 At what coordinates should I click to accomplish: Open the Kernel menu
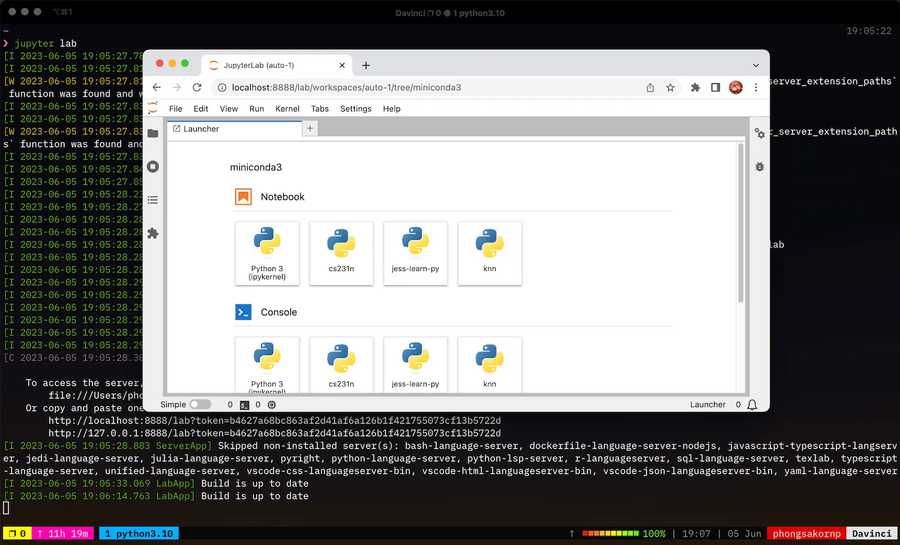click(287, 109)
